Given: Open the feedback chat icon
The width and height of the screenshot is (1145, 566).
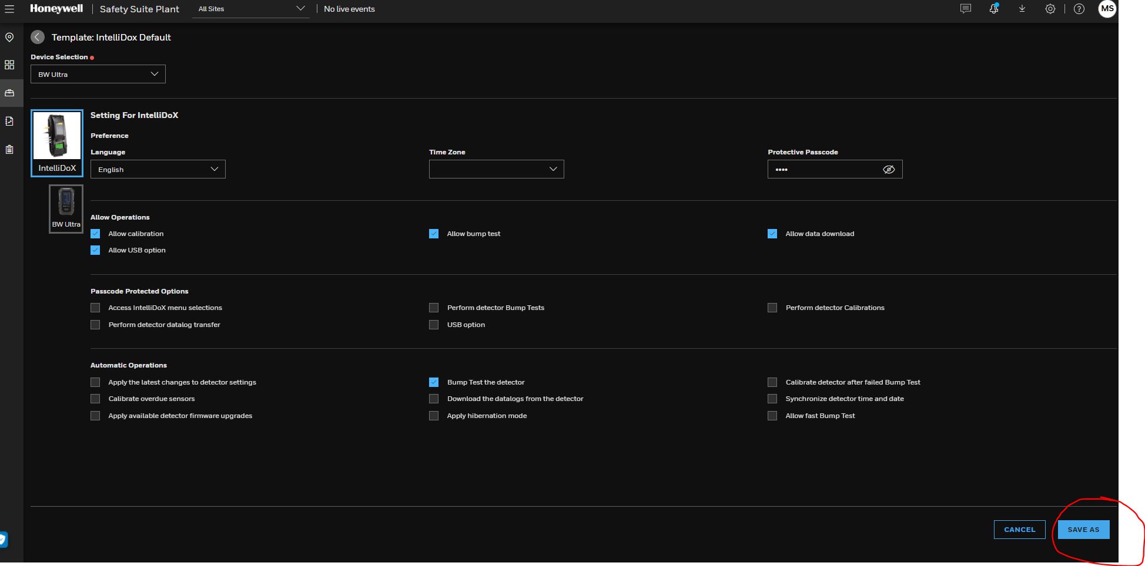Looking at the screenshot, I should [965, 9].
